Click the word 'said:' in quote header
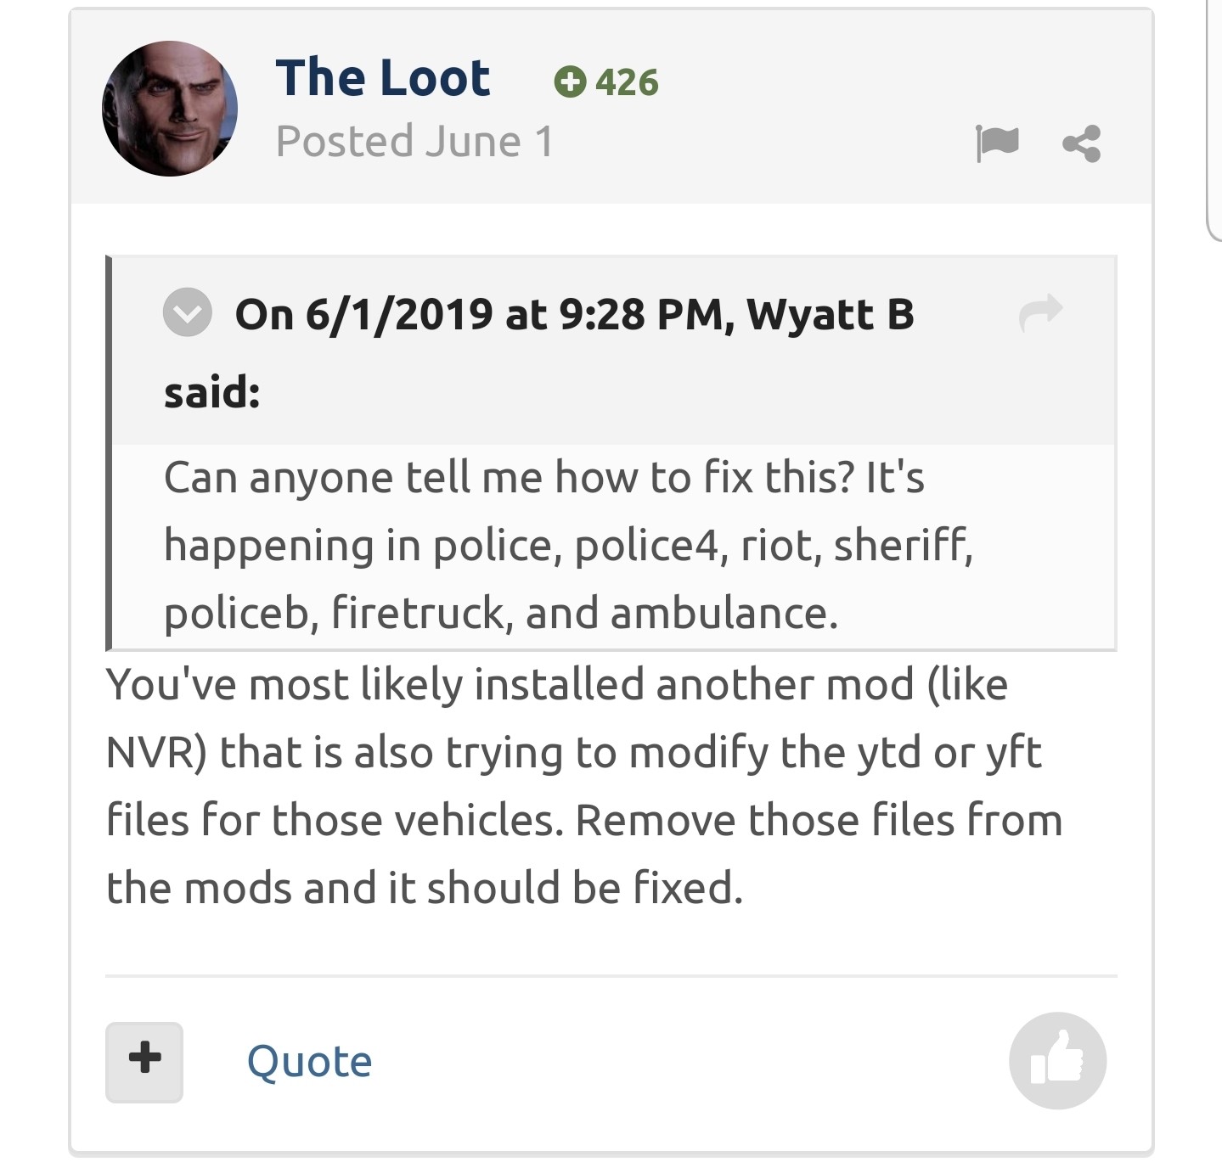1222x1162 pixels. click(x=212, y=392)
